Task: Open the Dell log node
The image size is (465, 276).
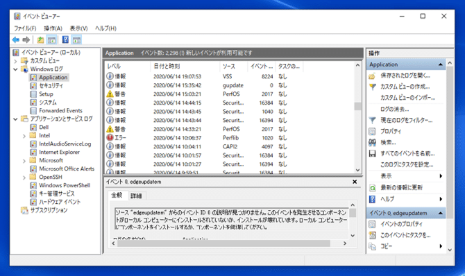Action: click(x=44, y=127)
